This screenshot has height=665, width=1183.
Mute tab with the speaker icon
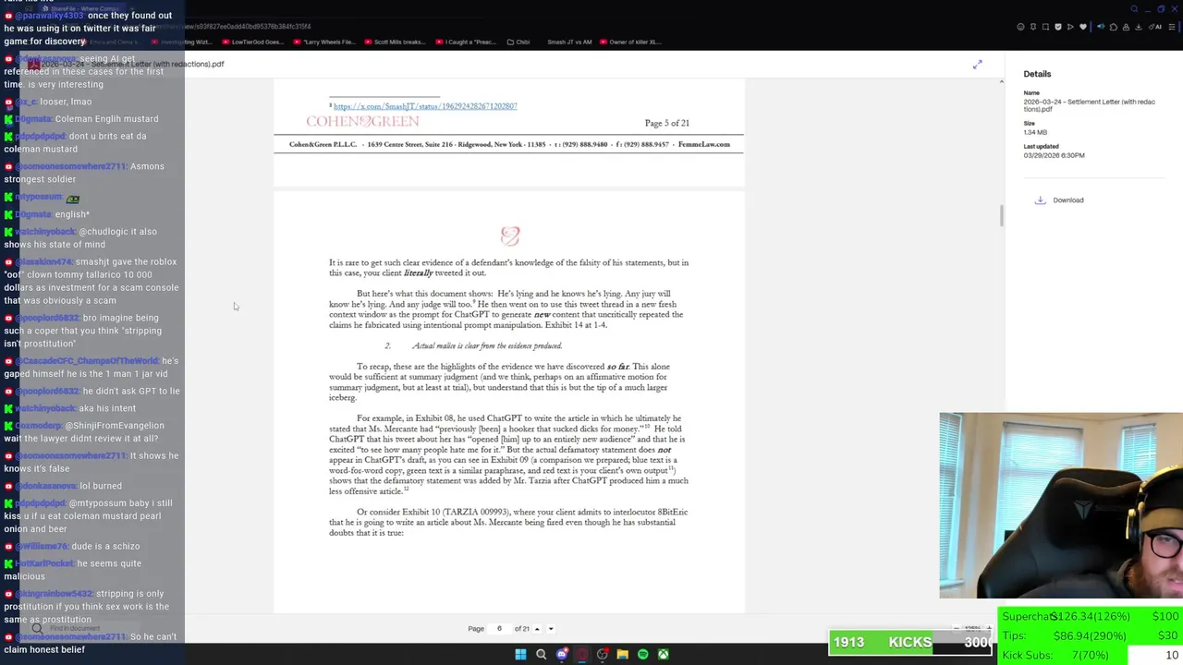1101,27
